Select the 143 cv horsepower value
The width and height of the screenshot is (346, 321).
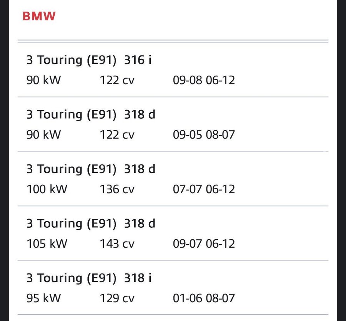(x=117, y=244)
